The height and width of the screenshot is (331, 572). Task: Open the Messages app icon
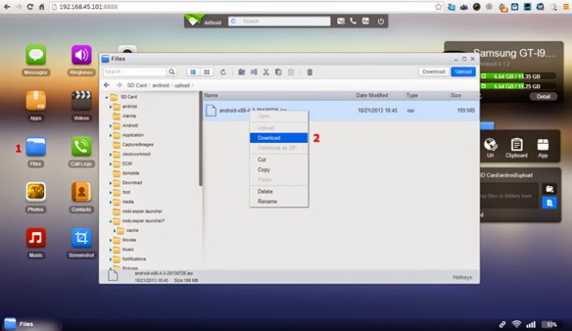tap(36, 56)
